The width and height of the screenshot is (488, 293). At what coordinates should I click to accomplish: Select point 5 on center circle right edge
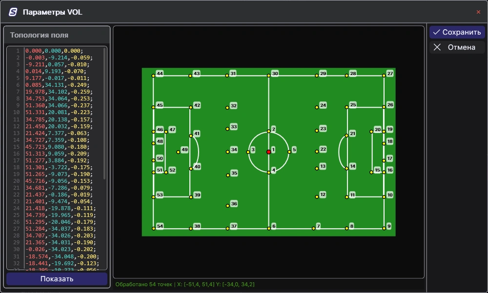point(289,152)
